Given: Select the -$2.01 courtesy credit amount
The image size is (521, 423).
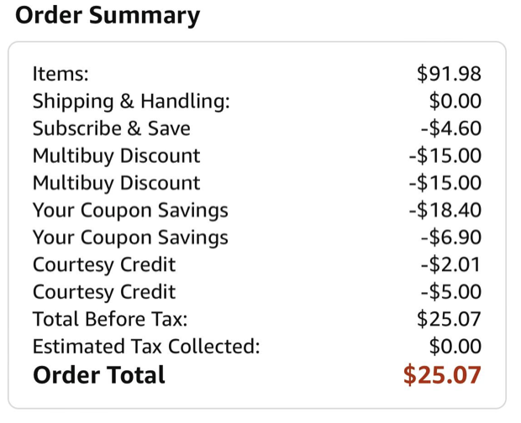Looking at the screenshot, I should [x=451, y=265].
